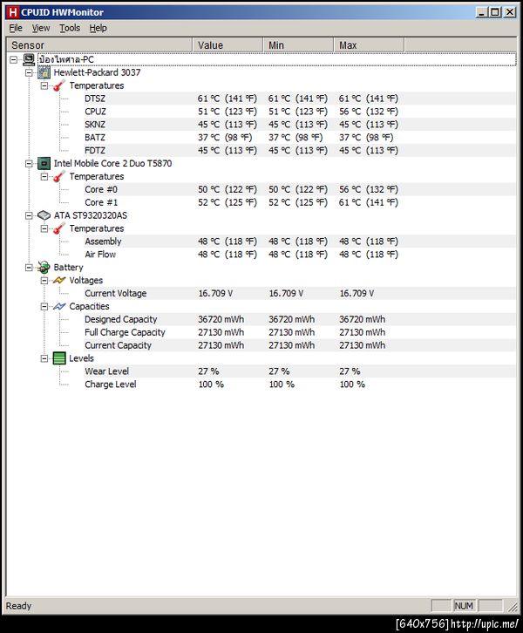Click the Hewlett-Packard 3037 motherboard icon

(44, 72)
